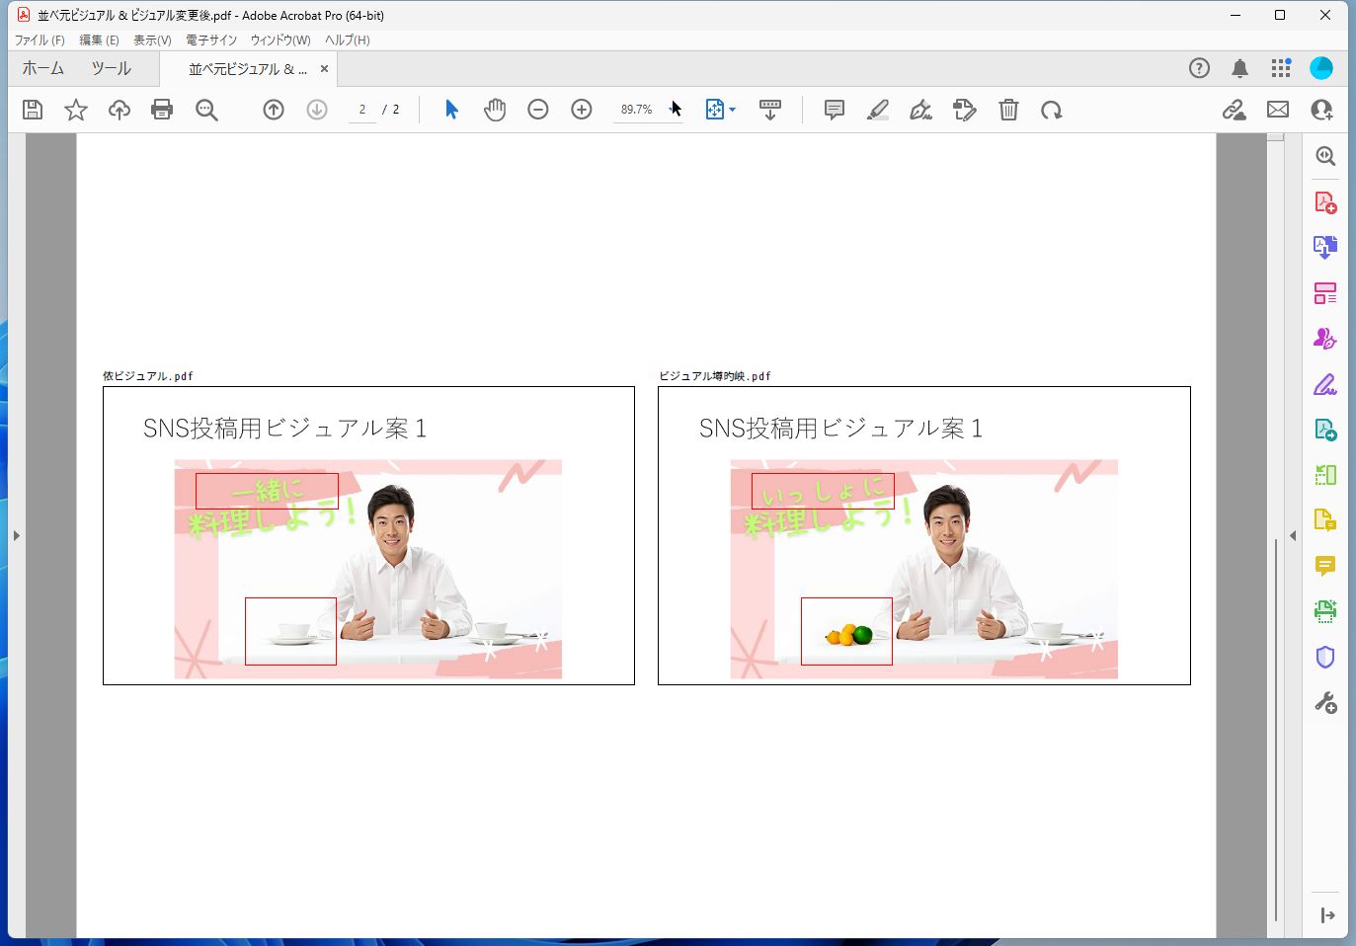The height and width of the screenshot is (946, 1356).
Task: Print the document
Action: [162, 110]
